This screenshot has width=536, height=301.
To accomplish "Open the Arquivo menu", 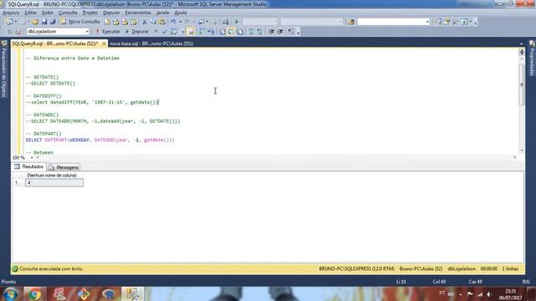I will [11, 13].
